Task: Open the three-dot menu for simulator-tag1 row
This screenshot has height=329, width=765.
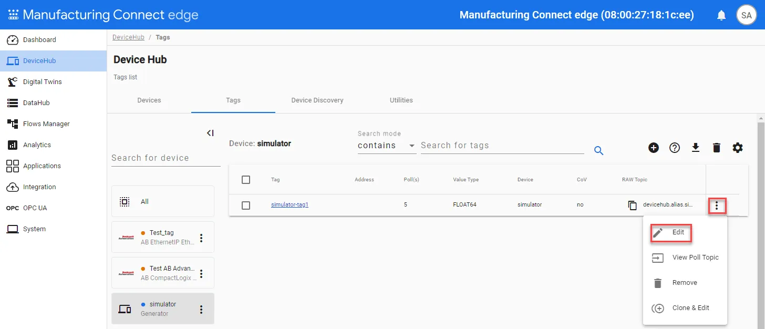Action: [717, 205]
